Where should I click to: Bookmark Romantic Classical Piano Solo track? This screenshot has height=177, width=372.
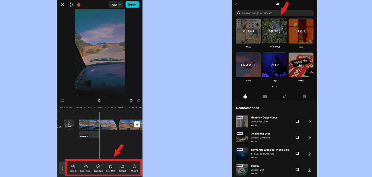297,154
